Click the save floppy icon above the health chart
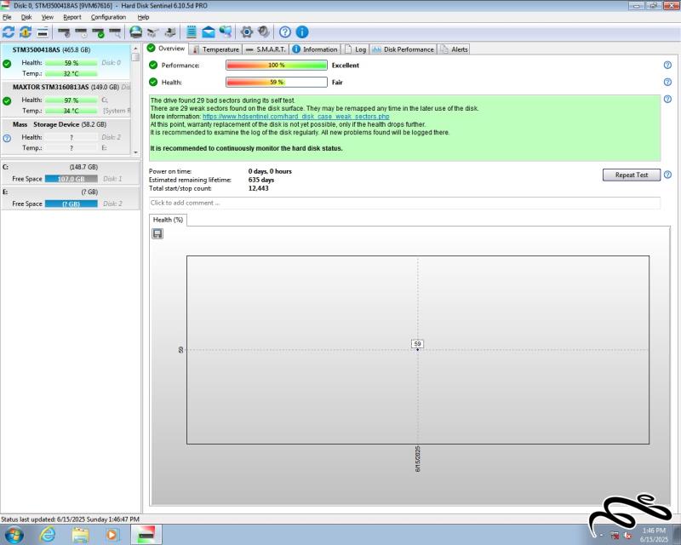This screenshot has height=545, width=681. (x=157, y=234)
